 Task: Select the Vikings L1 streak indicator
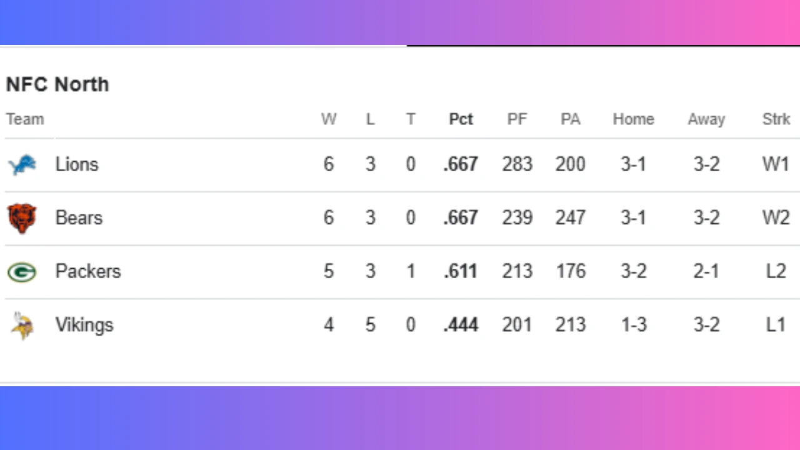point(775,324)
